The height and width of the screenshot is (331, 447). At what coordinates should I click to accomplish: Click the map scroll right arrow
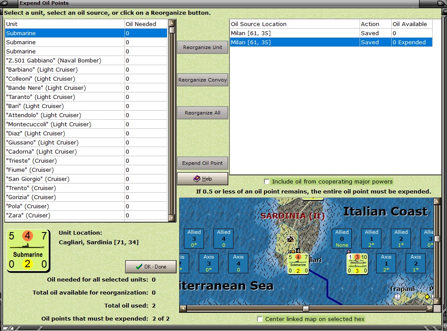(x=430, y=308)
